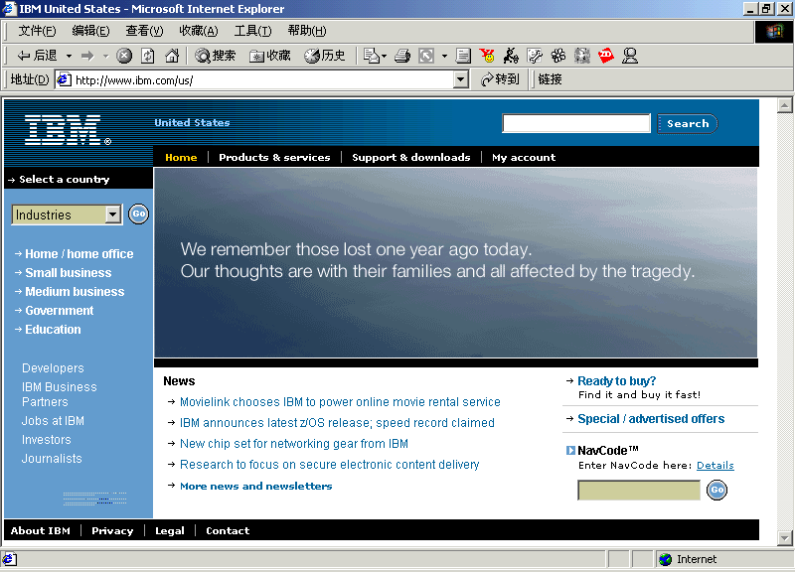The image size is (795, 572).
Task: Click the full-screen size toolbar icon
Action: coord(426,56)
